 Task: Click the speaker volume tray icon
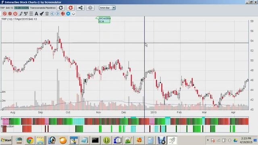230,141
